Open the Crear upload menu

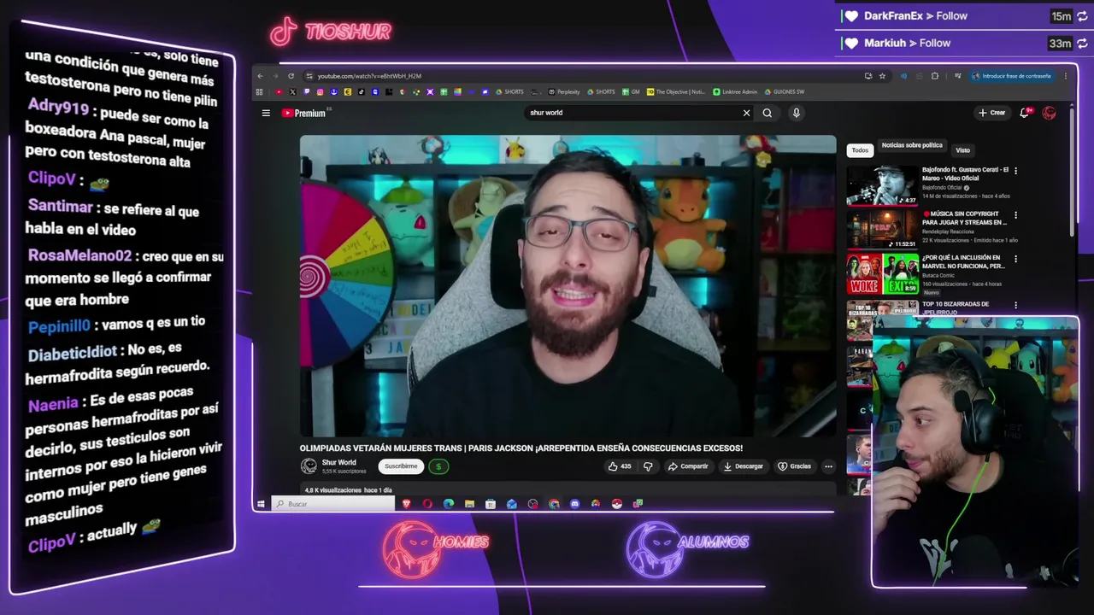[992, 113]
